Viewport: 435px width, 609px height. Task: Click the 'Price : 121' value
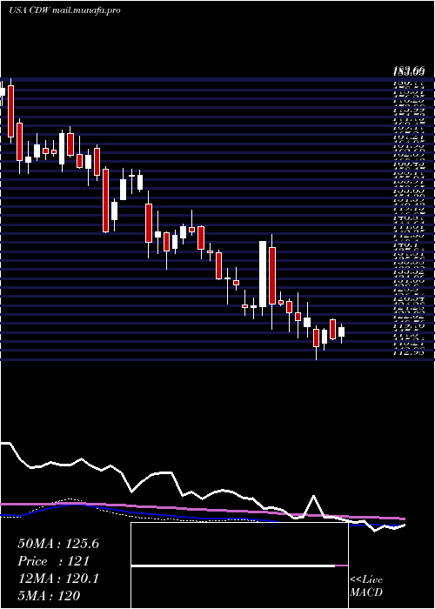pos(54,561)
